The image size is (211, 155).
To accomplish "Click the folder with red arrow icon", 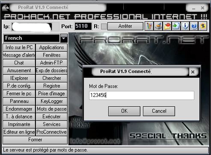I will [x=167, y=26].
